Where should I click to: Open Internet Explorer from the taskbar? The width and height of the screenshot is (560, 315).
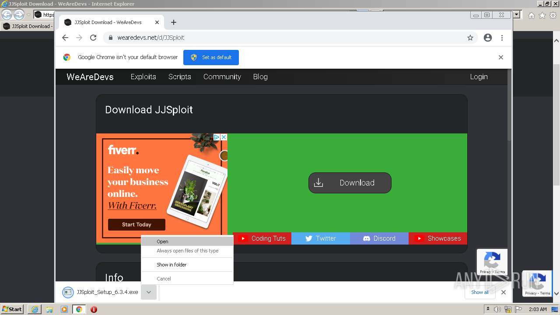click(35, 309)
